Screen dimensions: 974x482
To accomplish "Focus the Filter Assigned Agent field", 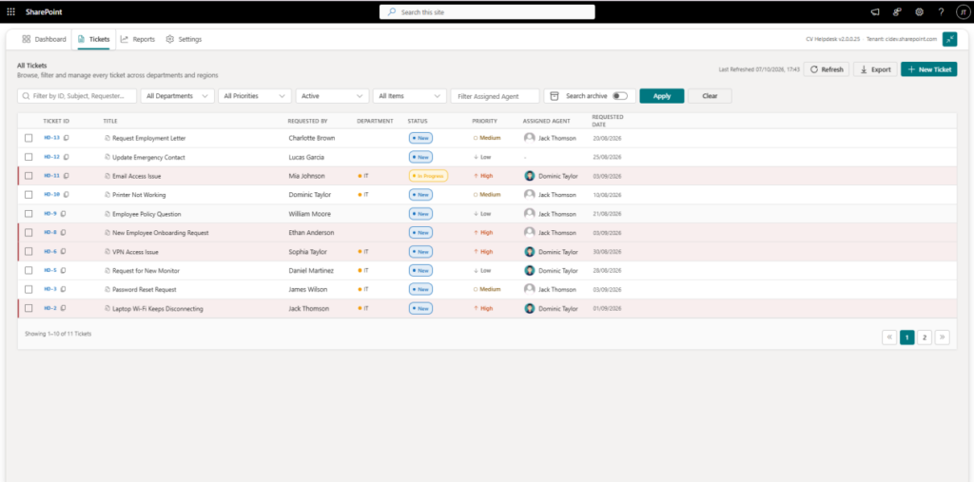I will pos(495,96).
